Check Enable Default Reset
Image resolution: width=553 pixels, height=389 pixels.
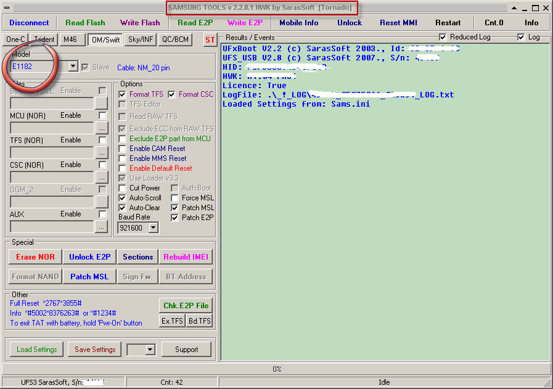pos(123,168)
